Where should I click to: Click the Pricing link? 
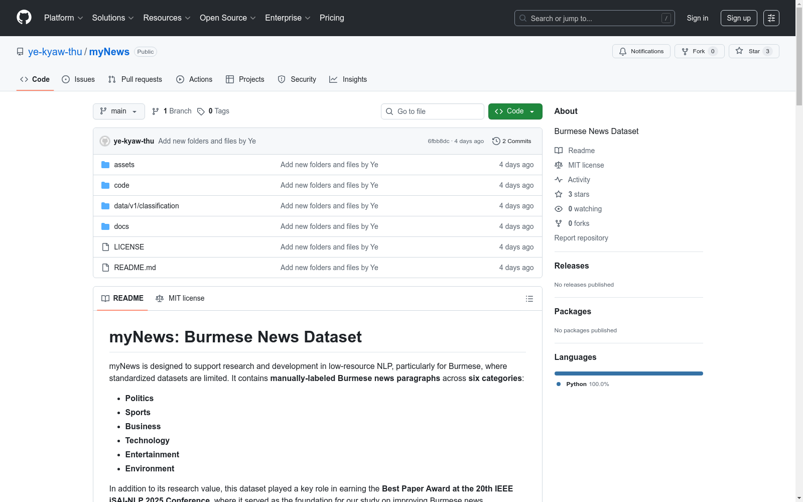[332, 18]
